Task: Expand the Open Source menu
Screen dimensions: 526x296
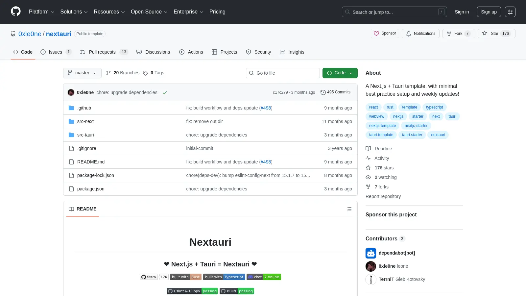Action: click(x=149, y=12)
